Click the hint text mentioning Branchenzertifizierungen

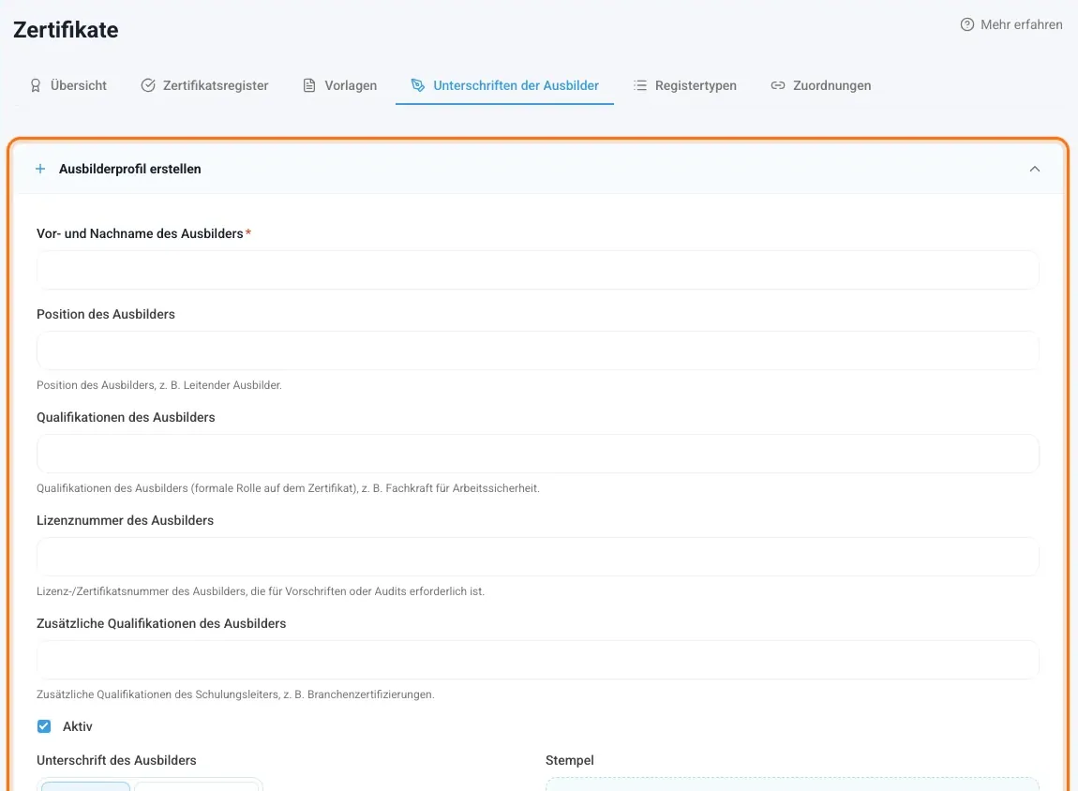coord(236,694)
